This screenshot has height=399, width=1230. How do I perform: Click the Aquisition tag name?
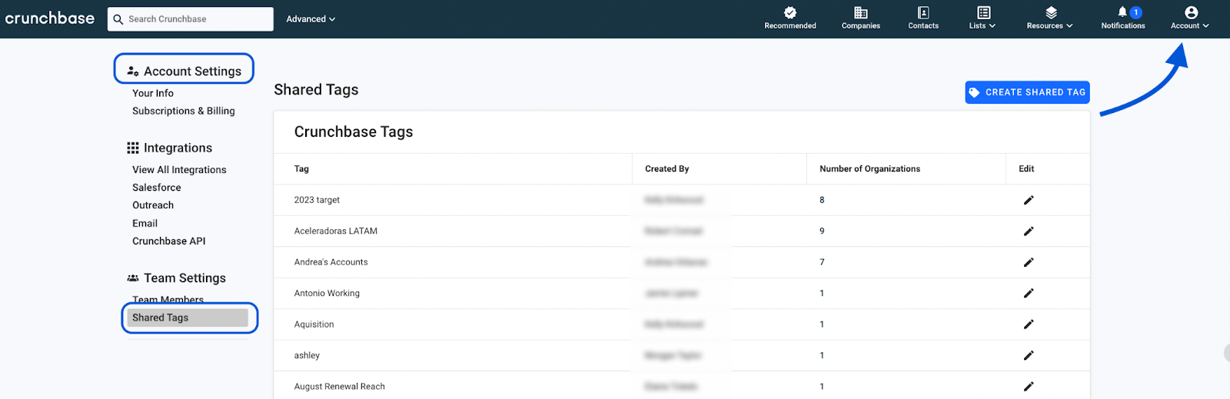[314, 324]
